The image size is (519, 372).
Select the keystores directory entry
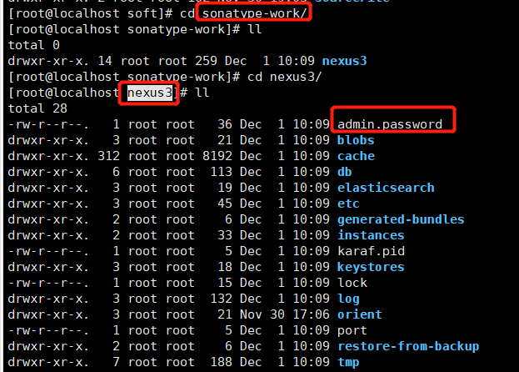point(371,267)
